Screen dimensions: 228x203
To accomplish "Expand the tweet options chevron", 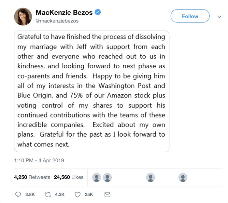I will pos(220,16).
